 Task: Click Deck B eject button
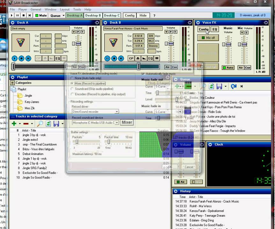[138, 59]
